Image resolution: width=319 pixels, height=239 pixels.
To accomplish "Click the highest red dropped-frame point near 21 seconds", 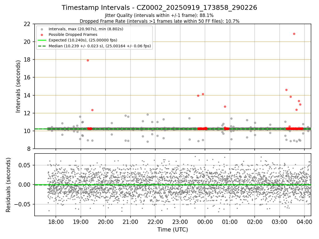I will (x=294, y=34).
